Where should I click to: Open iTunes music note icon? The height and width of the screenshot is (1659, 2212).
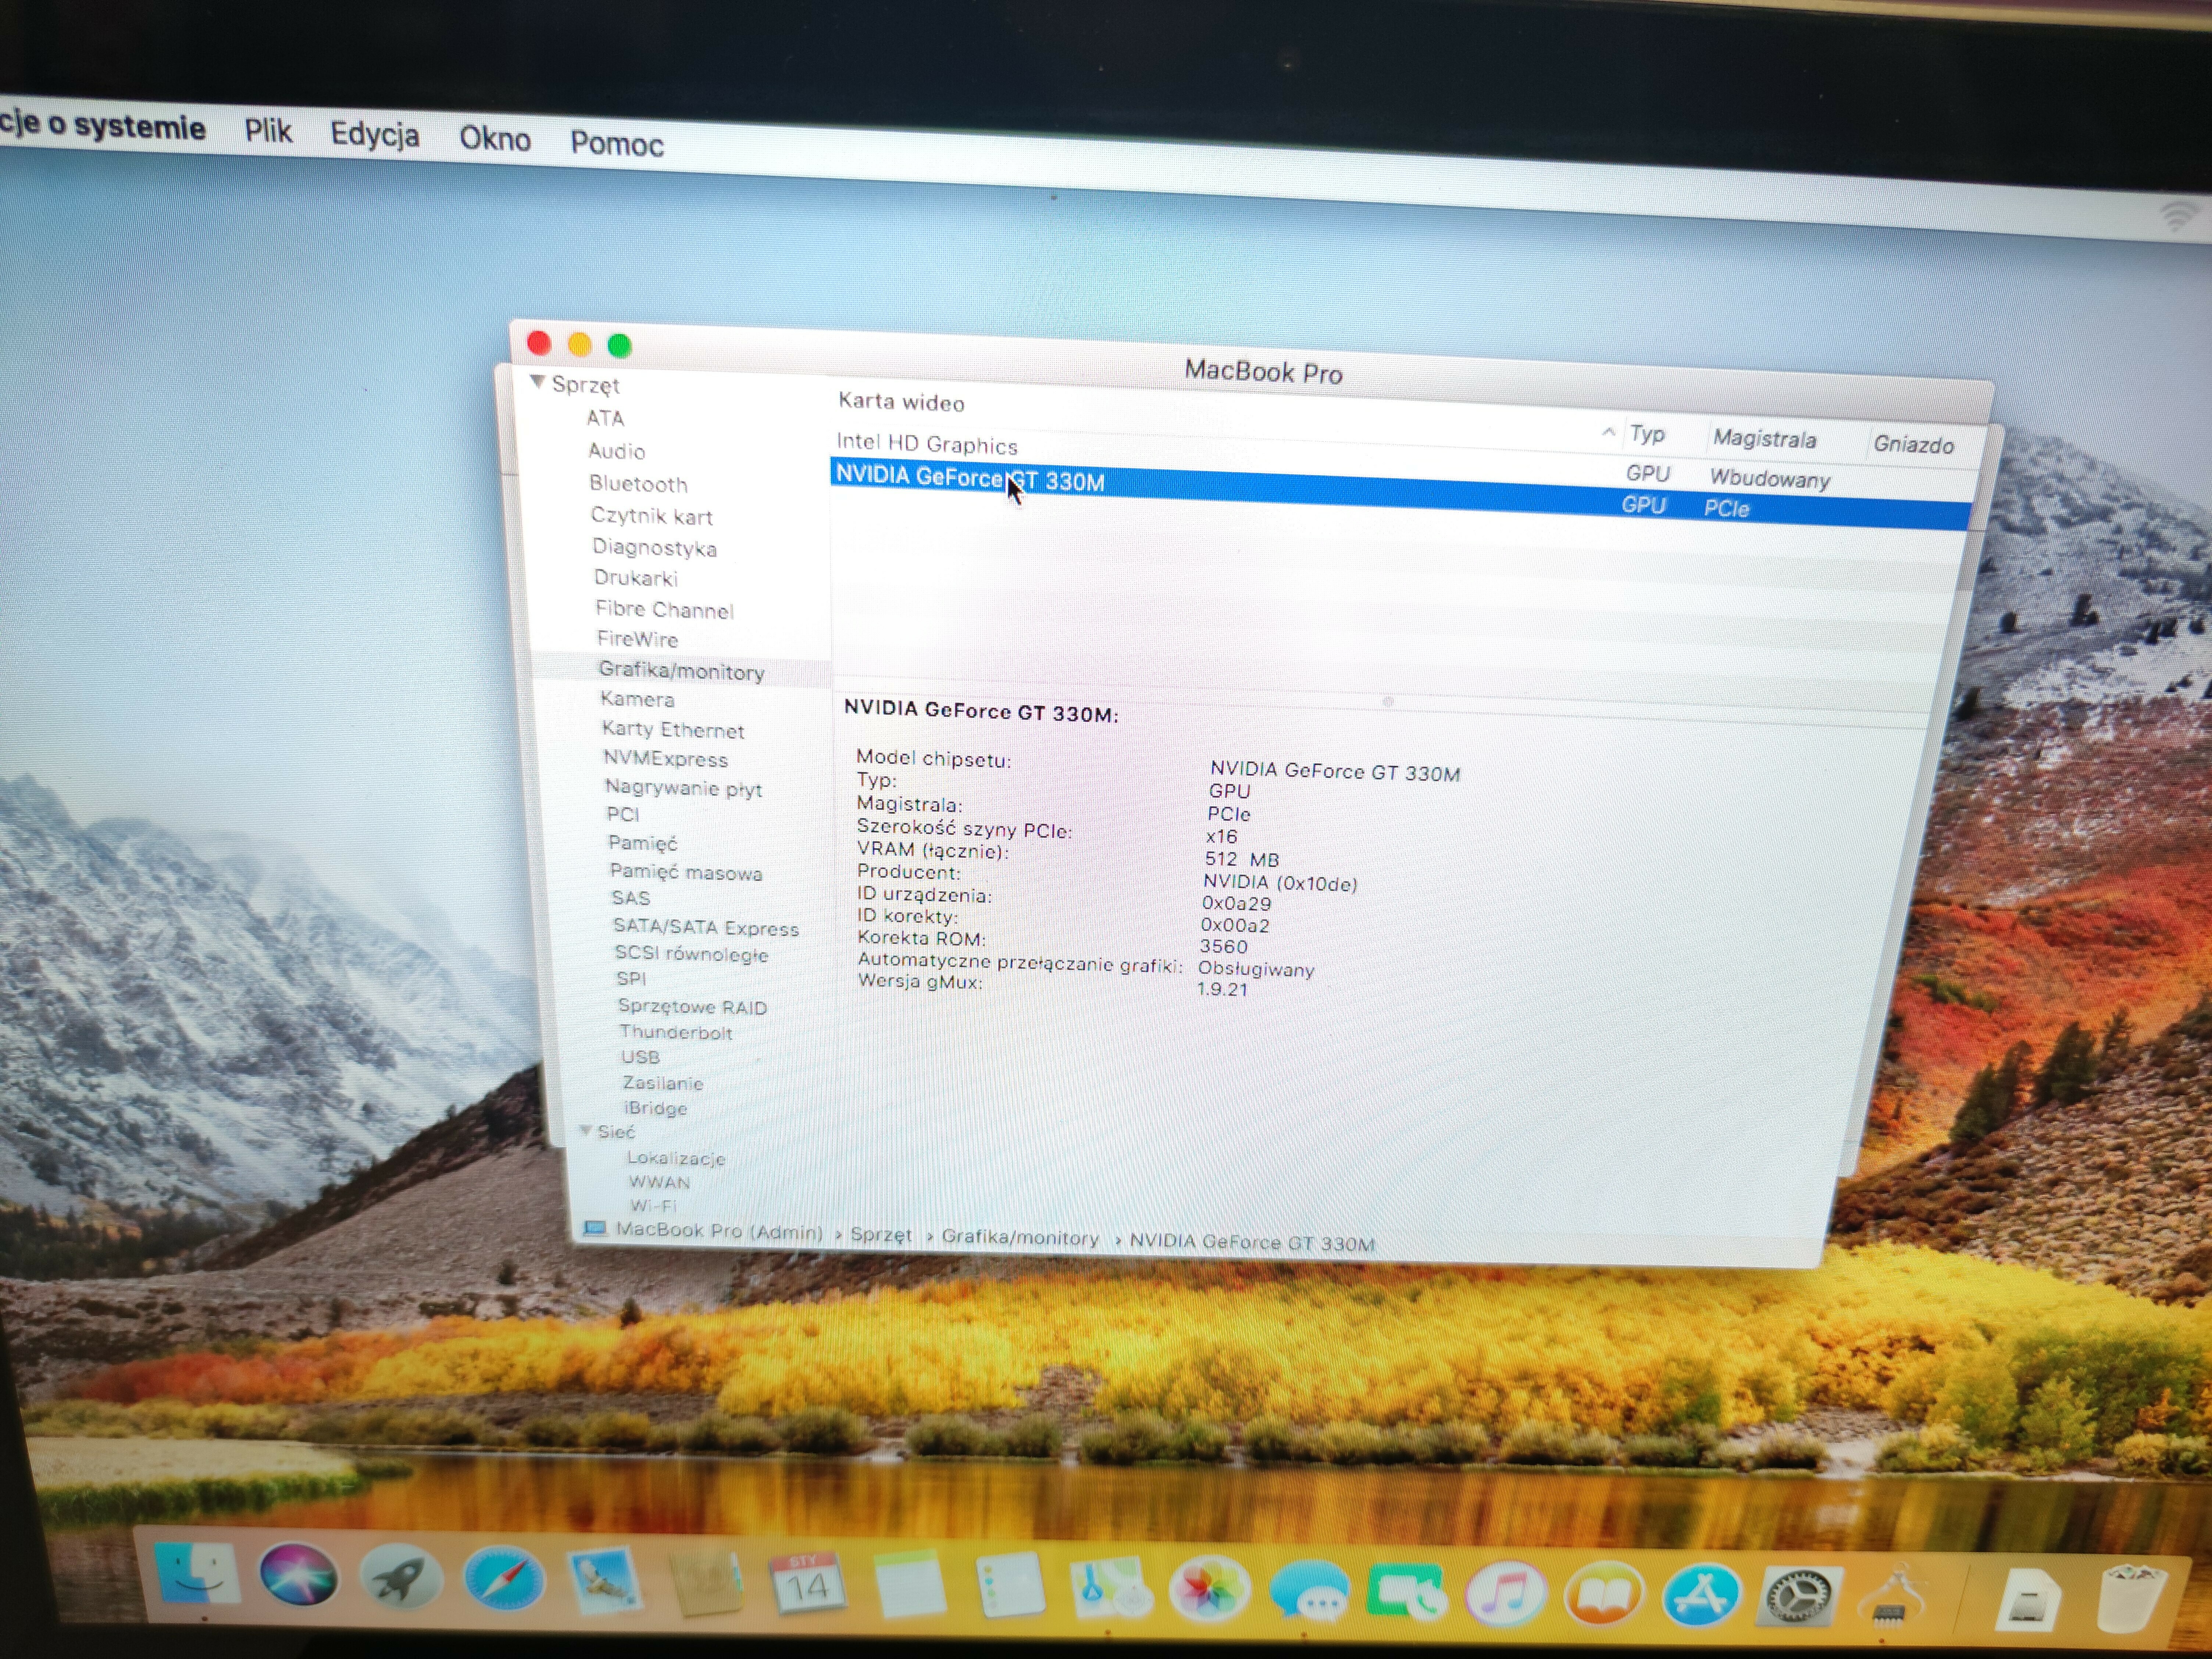coord(1506,1593)
